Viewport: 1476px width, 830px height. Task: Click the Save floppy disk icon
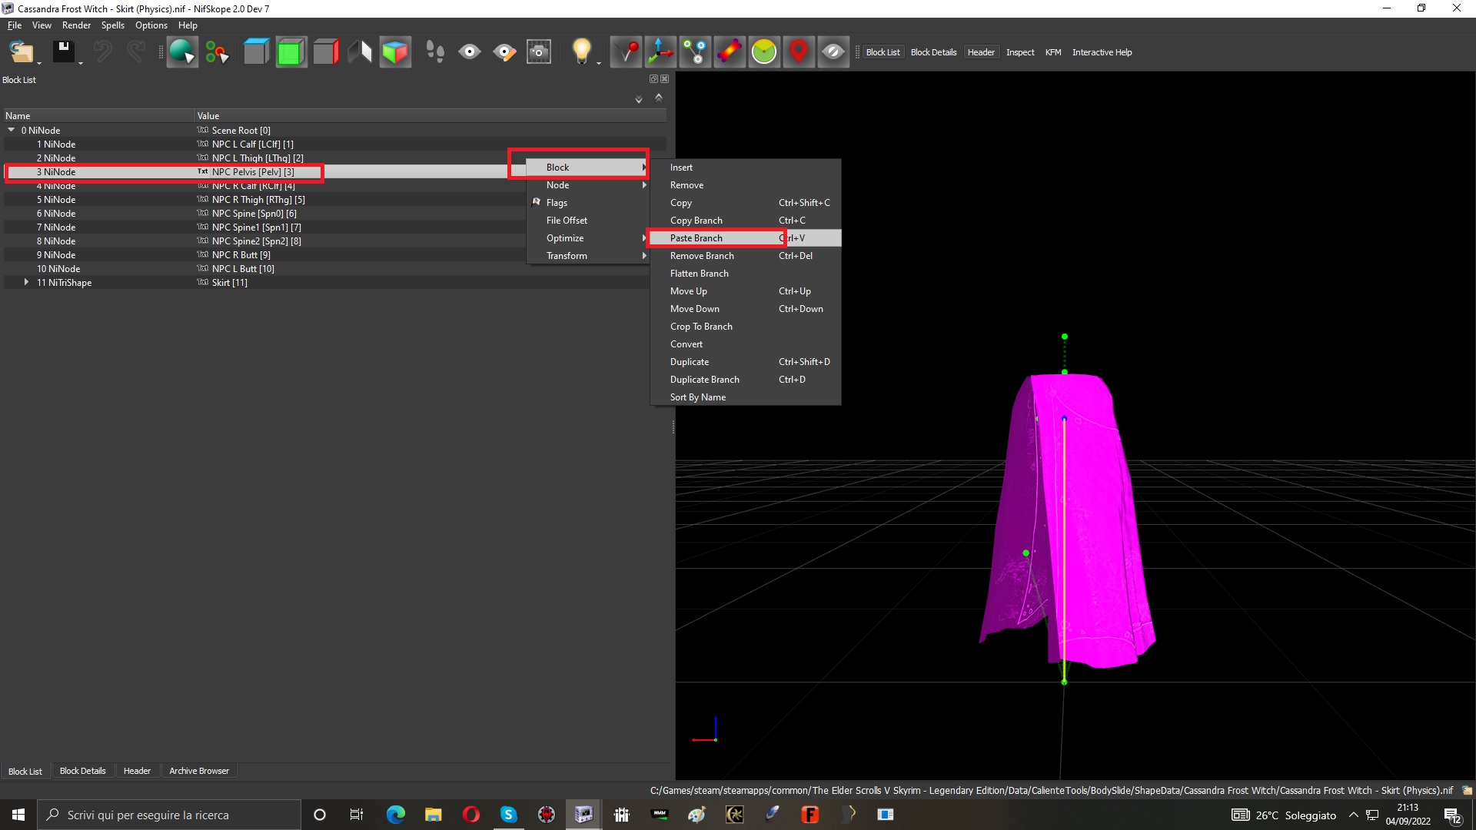pos(63,52)
